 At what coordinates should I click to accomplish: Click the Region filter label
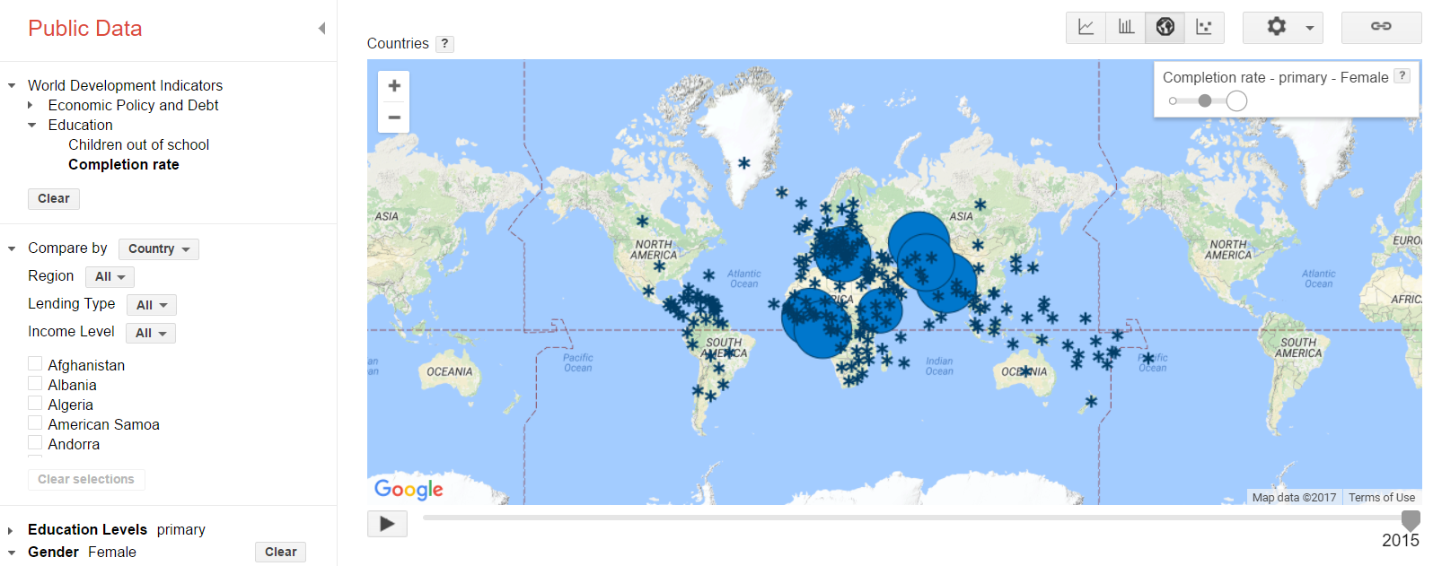click(50, 275)
